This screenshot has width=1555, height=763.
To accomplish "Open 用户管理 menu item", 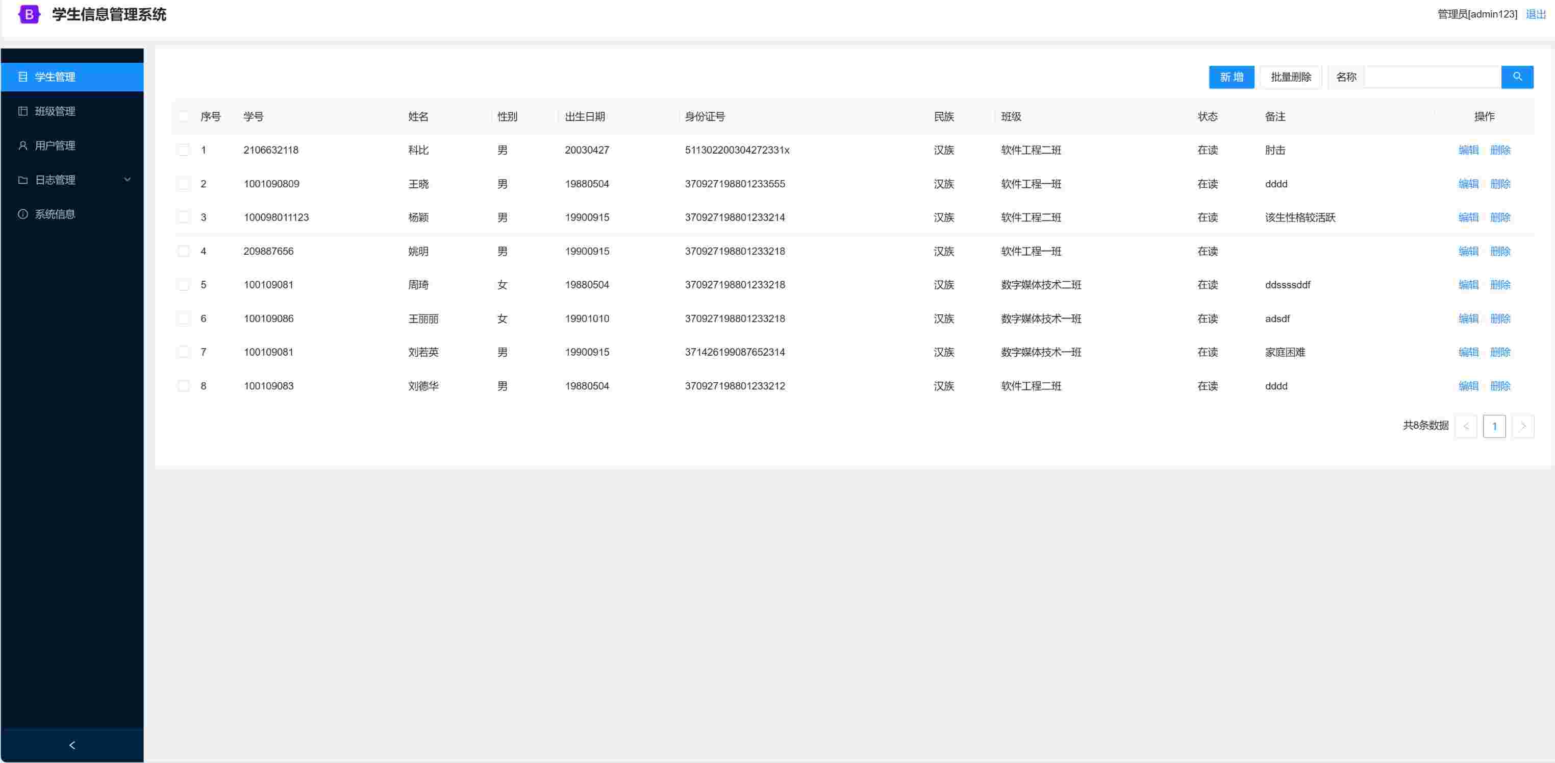I will click(55, 145).
